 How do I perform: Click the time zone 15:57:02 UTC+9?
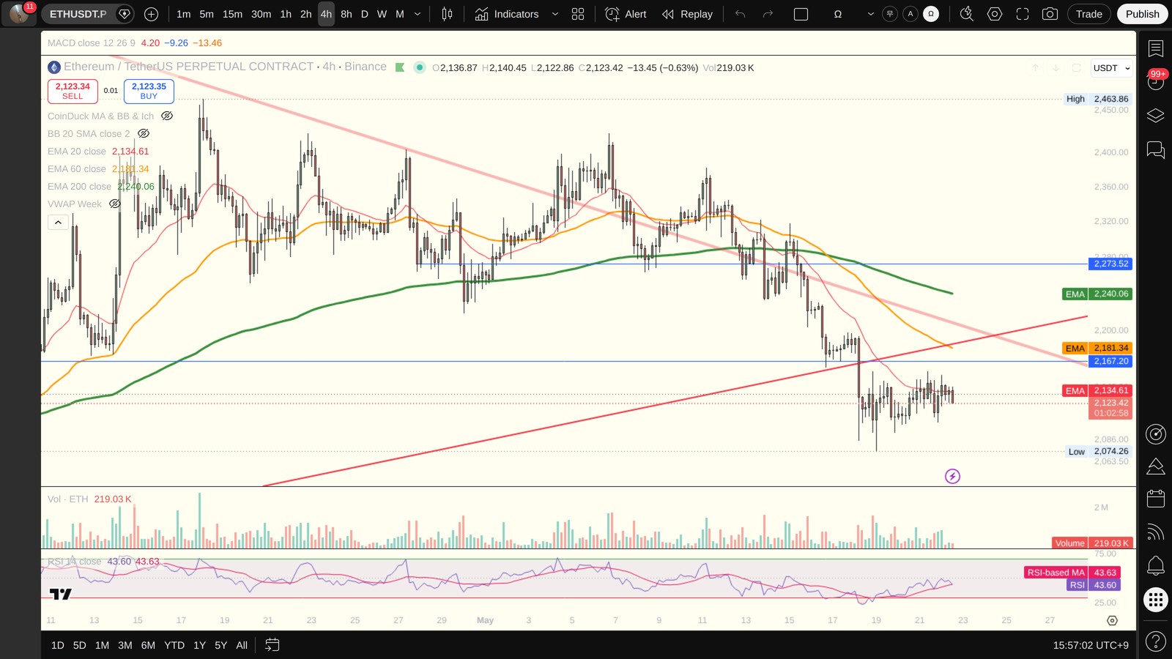[1091, 645]
